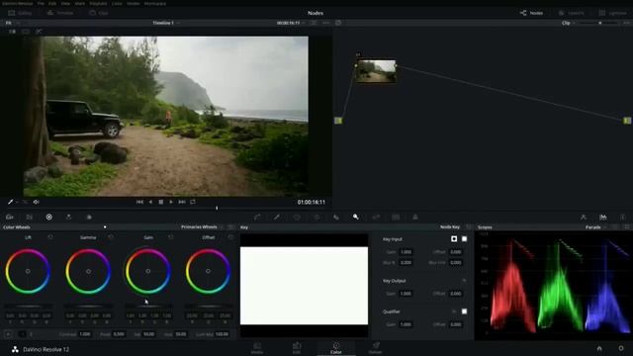This screenshot has width=633, height=356.
Task: Open the Motion Effects palette icon
Action: pos(89,218)
